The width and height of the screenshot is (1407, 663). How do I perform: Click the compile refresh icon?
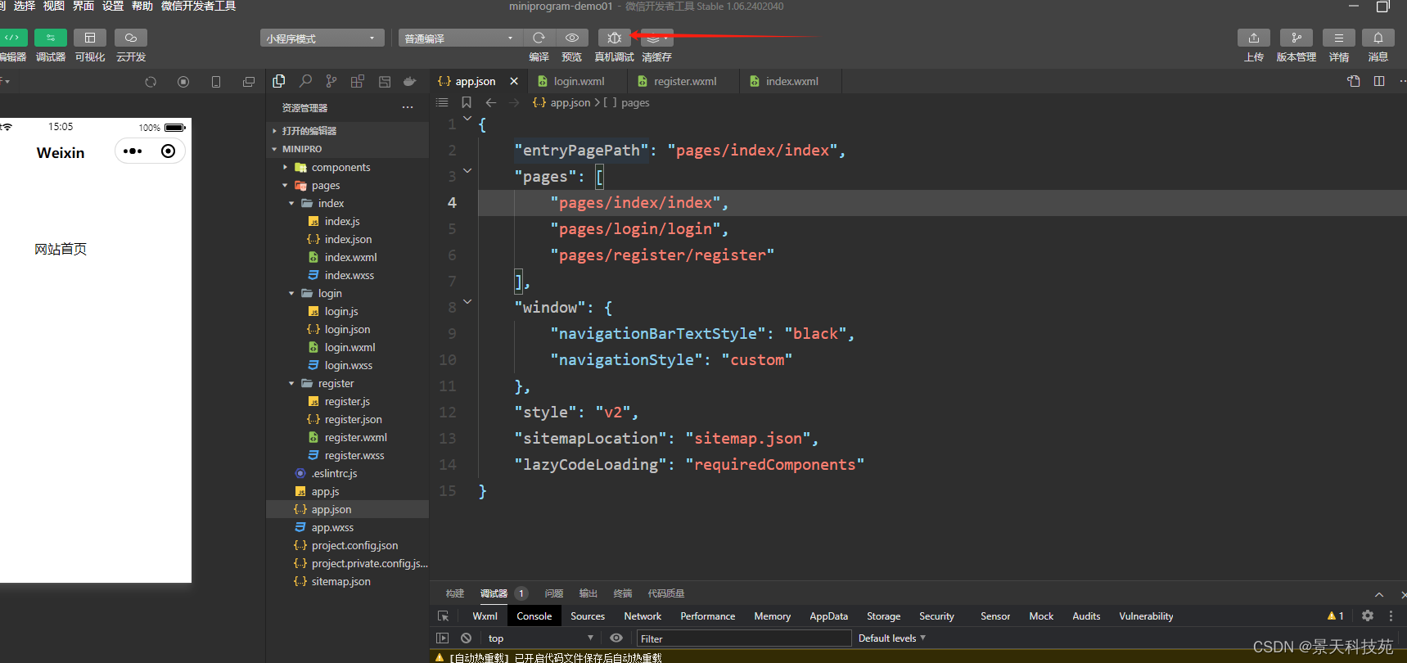point(539,38)
